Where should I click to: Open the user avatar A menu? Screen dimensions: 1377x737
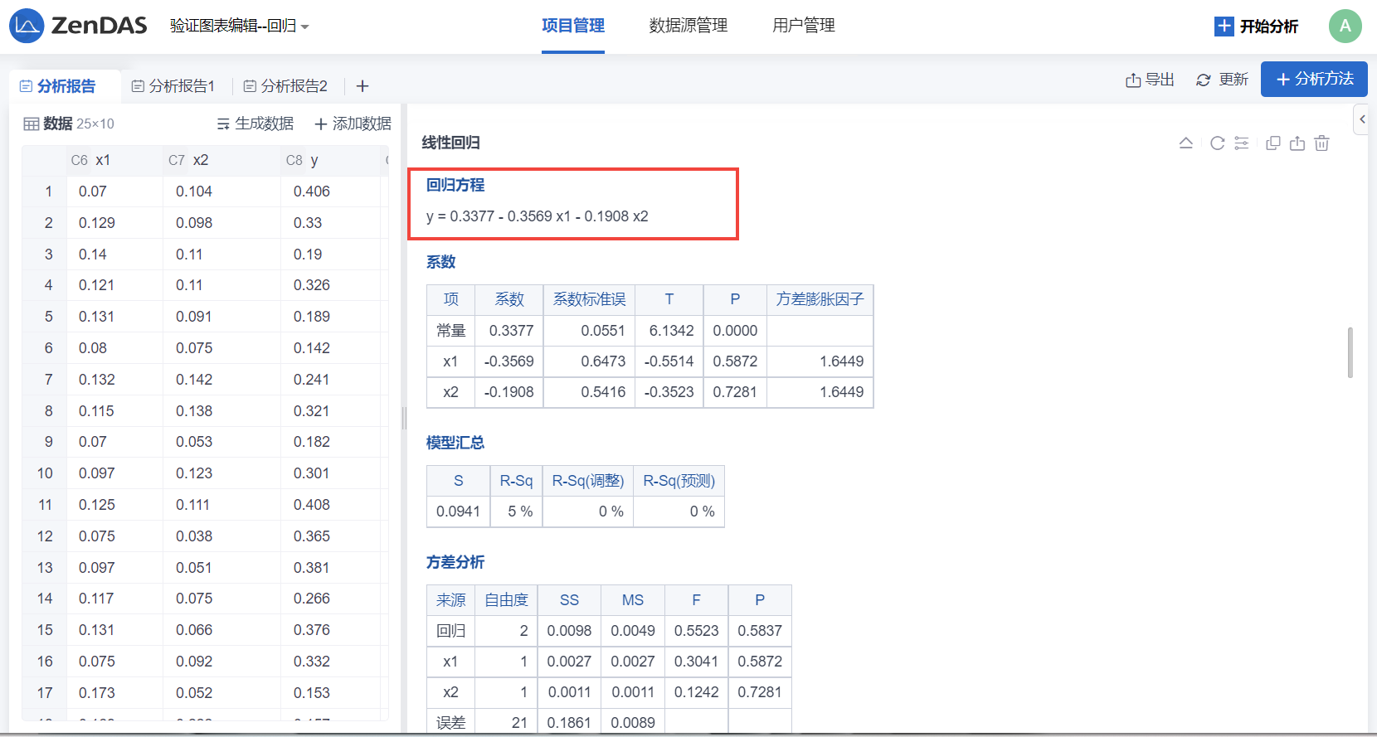click(x=1345, y=26)
